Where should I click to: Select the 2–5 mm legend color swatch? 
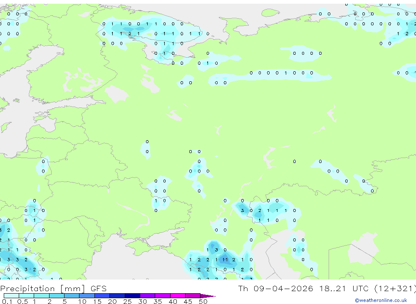57,296
